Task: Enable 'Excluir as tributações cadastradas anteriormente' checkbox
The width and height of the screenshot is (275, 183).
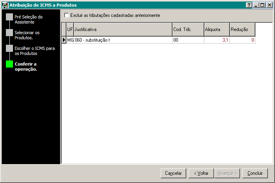Action: tap(67, 15)
